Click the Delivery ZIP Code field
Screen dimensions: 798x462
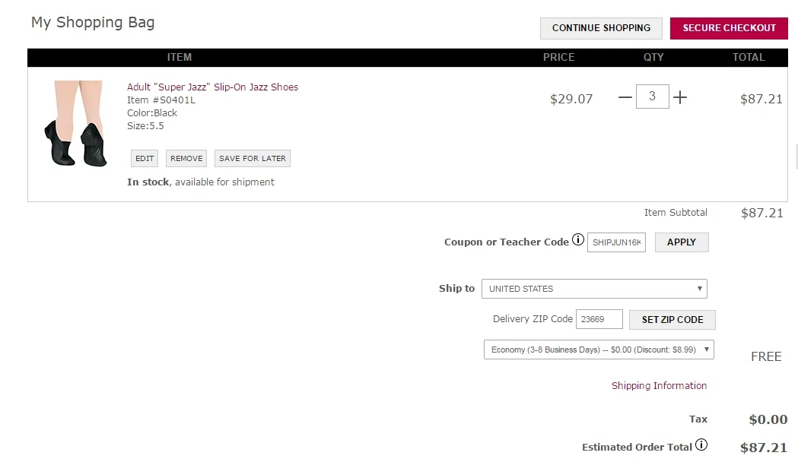(599, 319)
